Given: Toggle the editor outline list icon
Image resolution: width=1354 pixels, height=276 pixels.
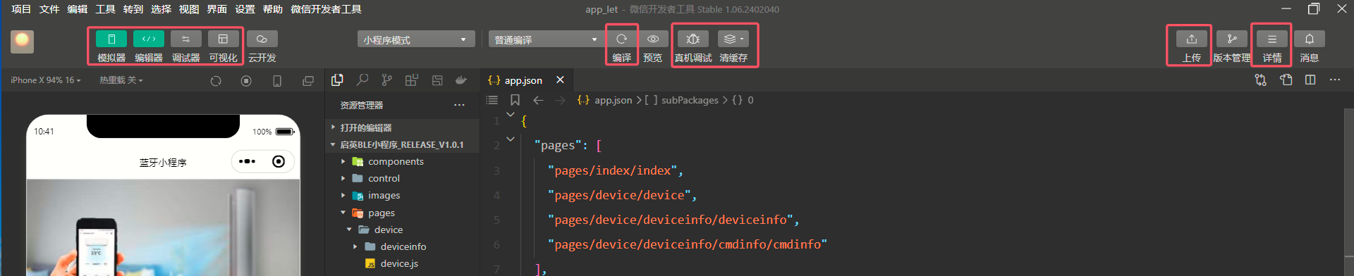Looking at the screenshot, I should coord(492,100).
